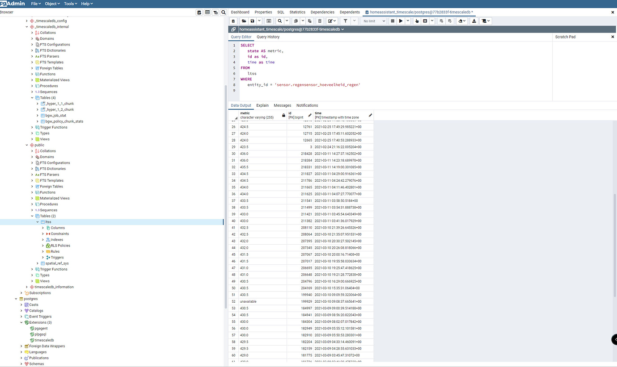
Task: Click the Delete trash icon in toolbar
Action: 320,21
